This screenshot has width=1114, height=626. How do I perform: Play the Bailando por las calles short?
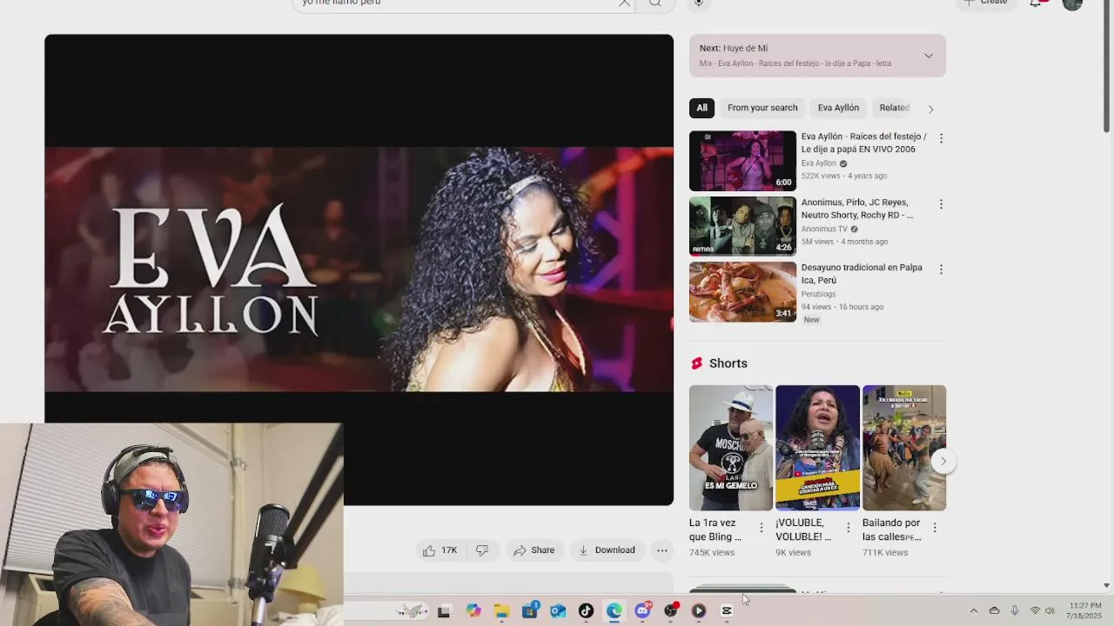pyautogui.click(x=903, y=448)
